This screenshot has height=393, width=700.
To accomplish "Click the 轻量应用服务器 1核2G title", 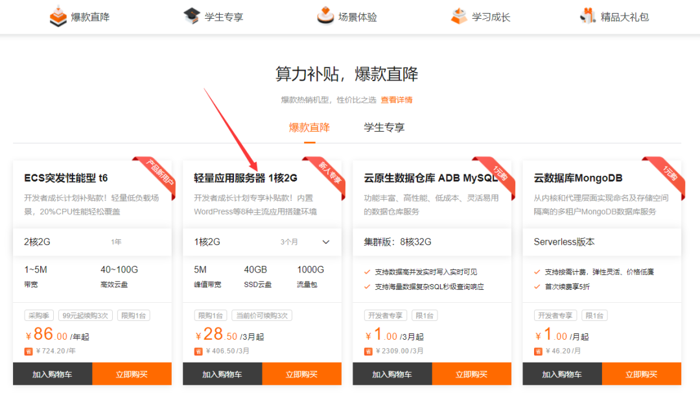I will point(246,178).
